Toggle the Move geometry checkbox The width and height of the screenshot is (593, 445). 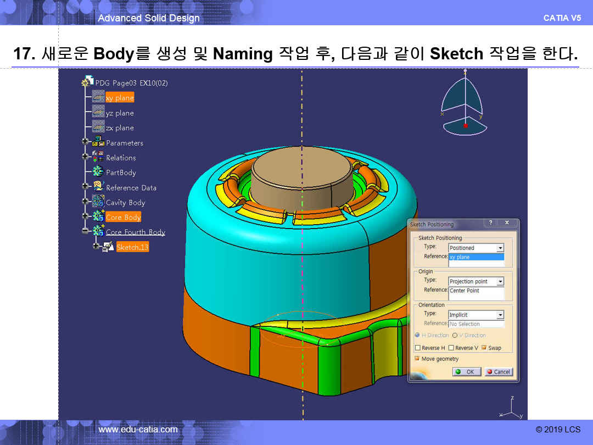[x=418, y=359]
